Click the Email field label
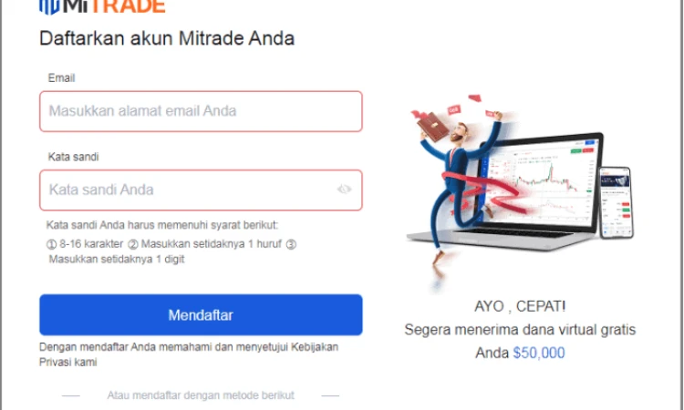This screenshot has height=410, width=684. pyautogui.click(x=61, y=78)
